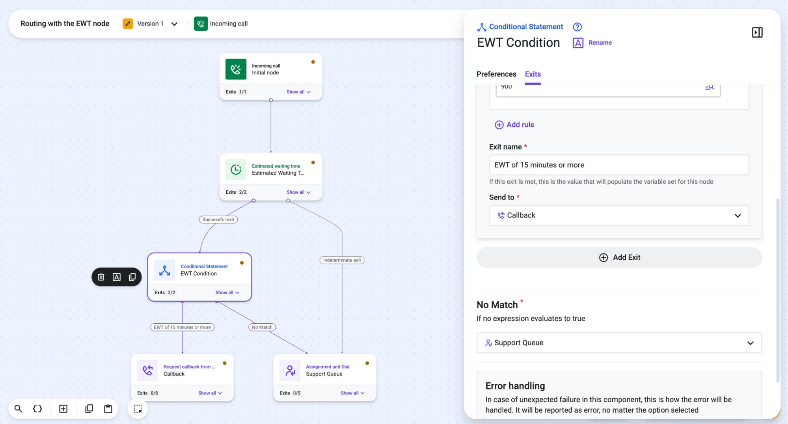Open the help question mark icon

(x=577, y=27)
